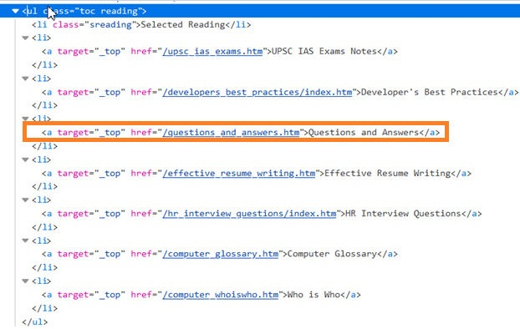The height and width of the screenshot is (329, 520).
Task: Select the closing </li> after Who is Who
Action: point(45,308)
